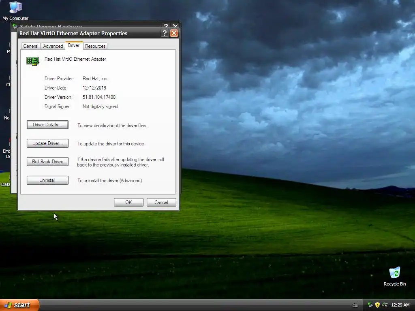The height and width of the screenshot is (311, 415).
Task: Click help button in Safely Remove Hardware window
Action: point(166,26)
